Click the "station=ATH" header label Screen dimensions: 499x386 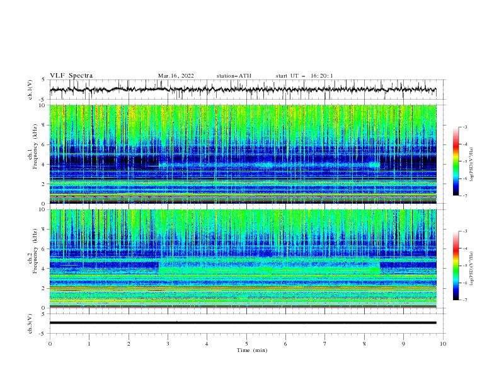click(x=234, y=76)
